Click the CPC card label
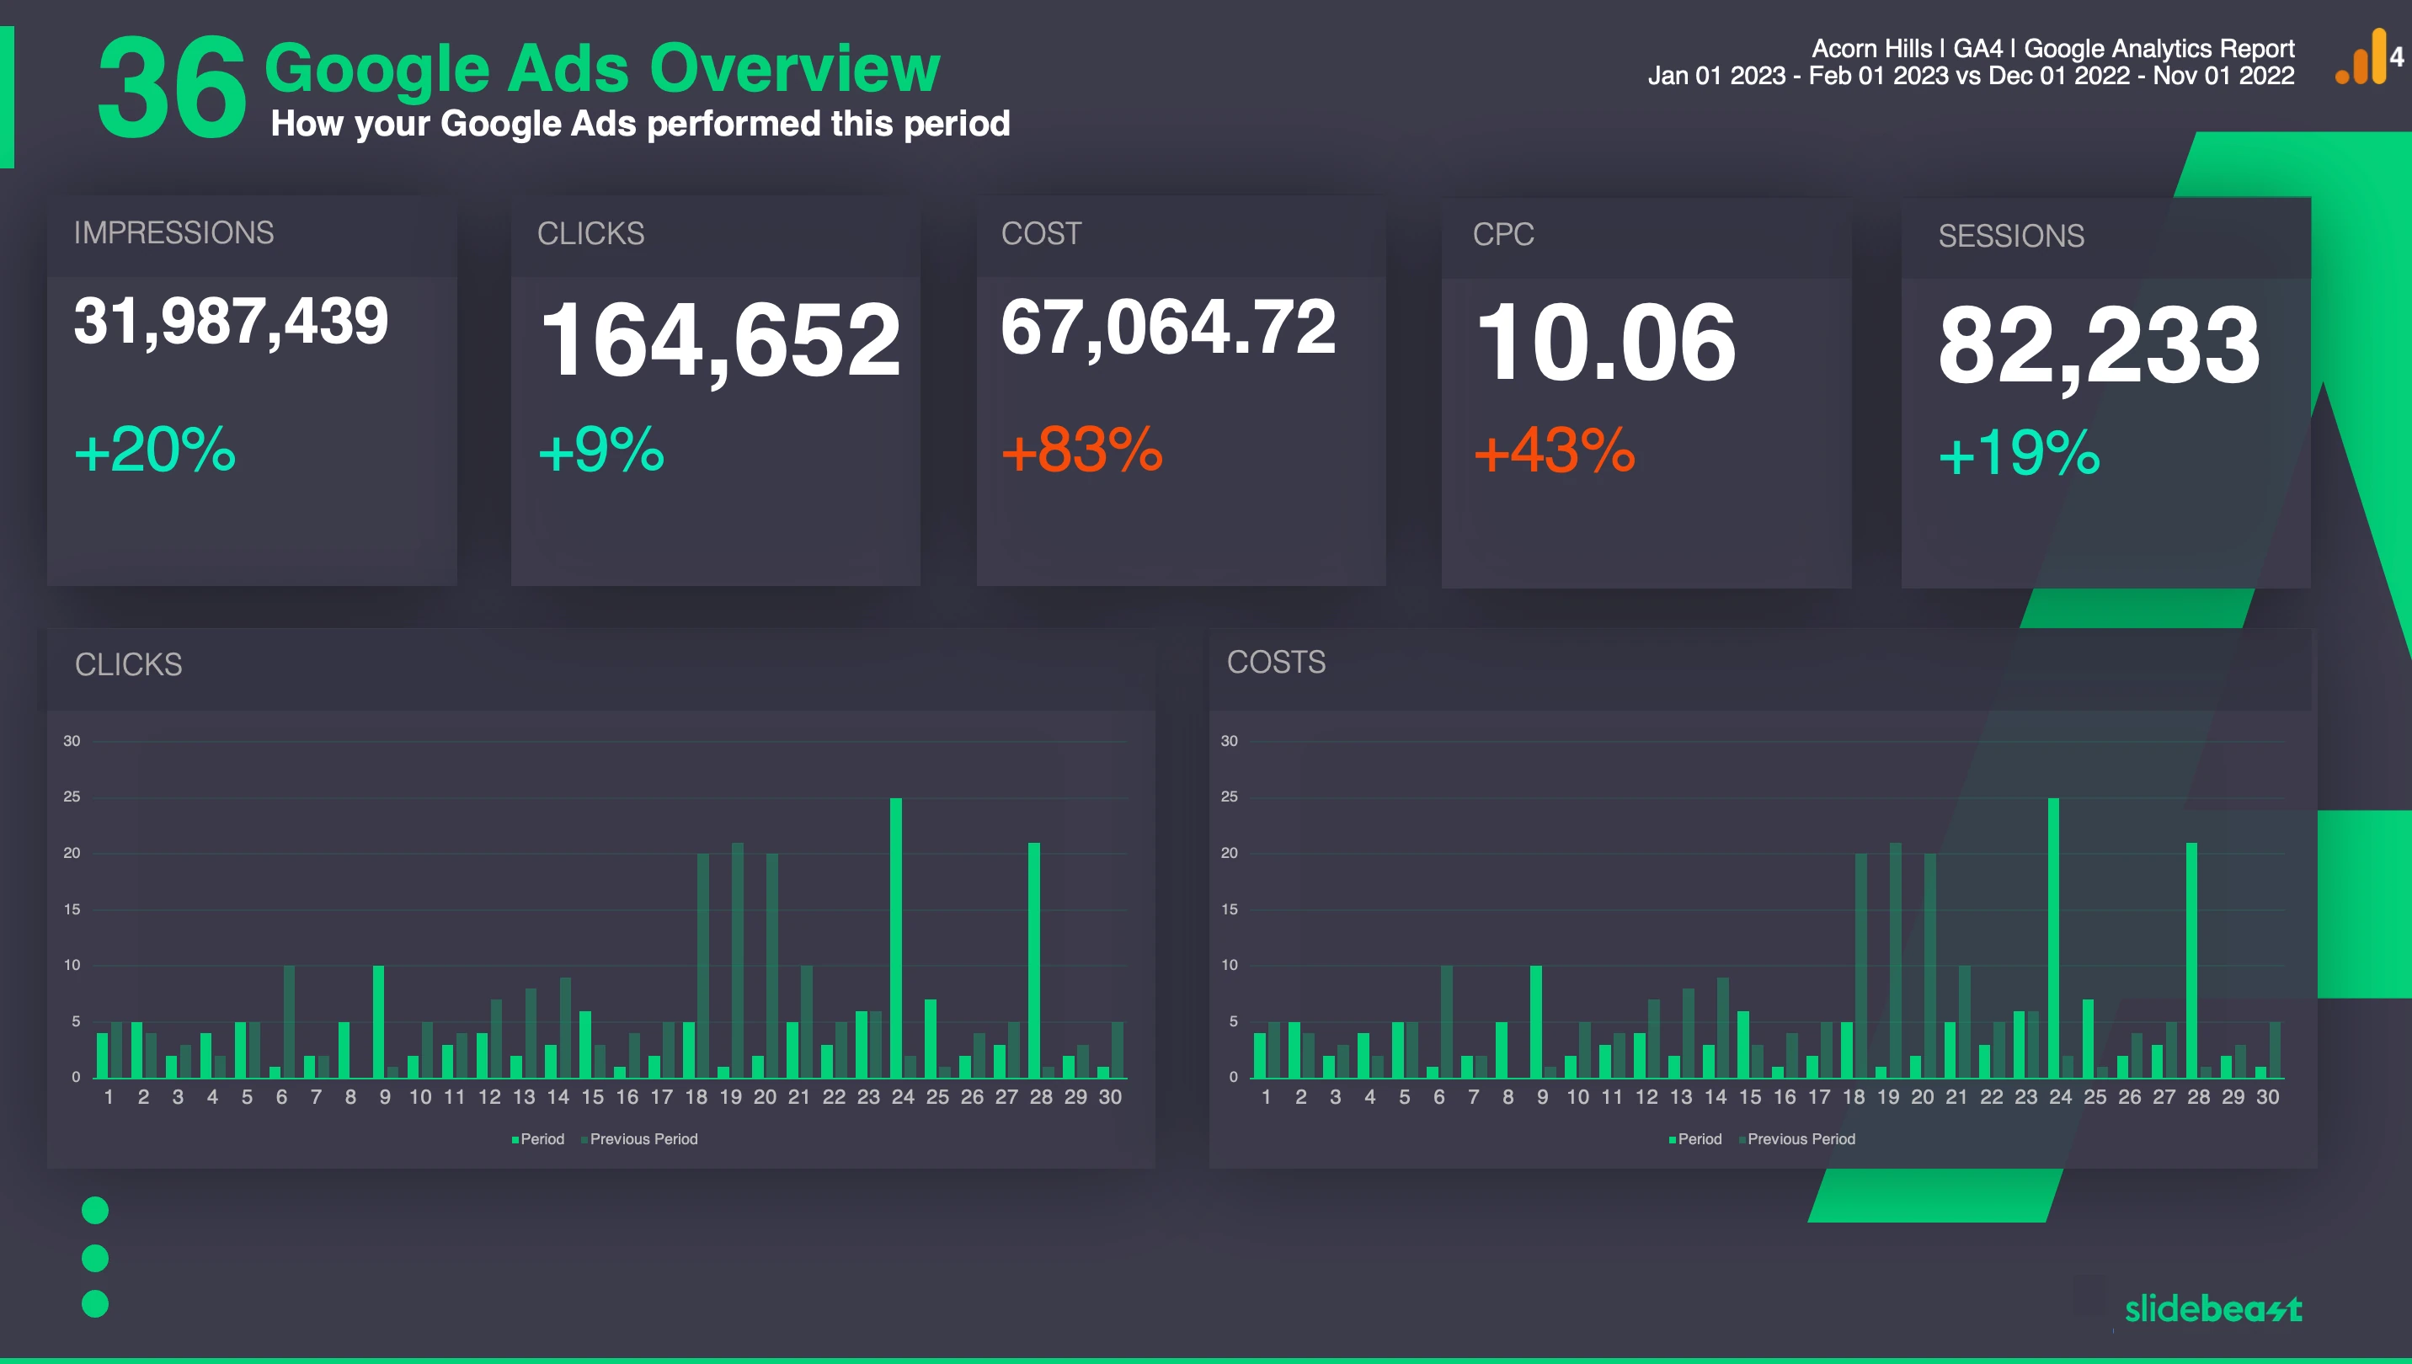This screenshot has height=1364, width=2412. (x=1503, y=234)
